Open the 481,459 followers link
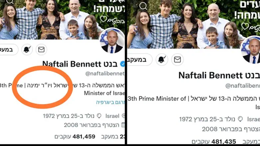The image size is (260, 146). pyautogui.click(x=75, y=137)
